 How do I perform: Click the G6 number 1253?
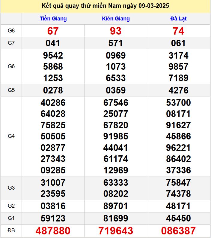(53, 78)
